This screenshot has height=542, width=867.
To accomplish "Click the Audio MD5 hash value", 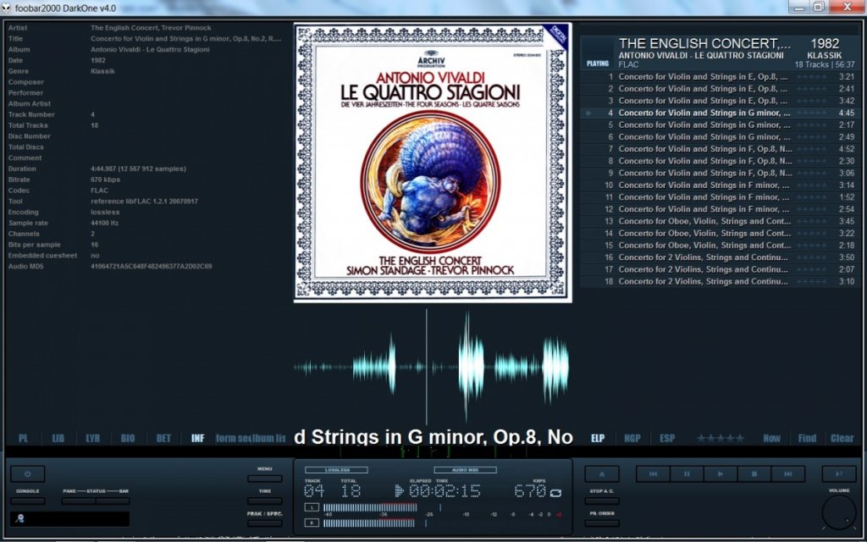I will pos(151,267).
